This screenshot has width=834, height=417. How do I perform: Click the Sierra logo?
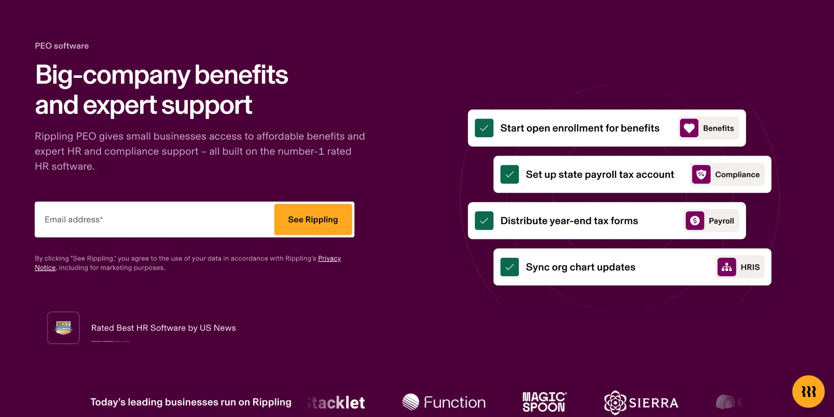click(641, 403)
